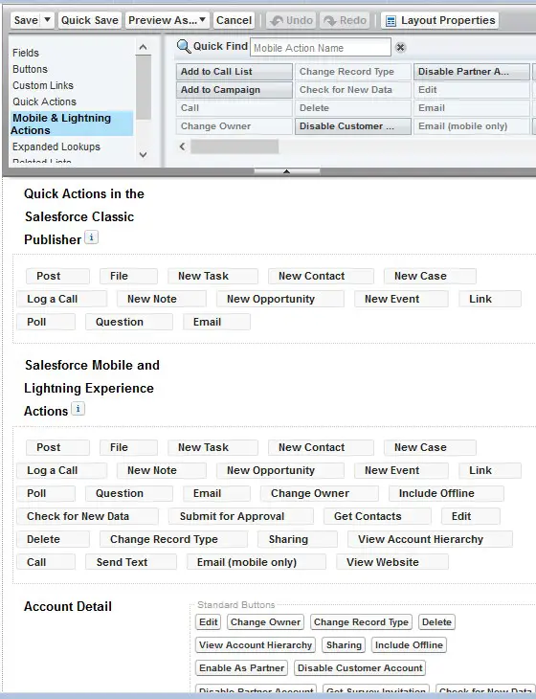Expand the Preview As dropdown
Image resolution: width=536 pixels, height=699 pixels.
click(167, 20)
